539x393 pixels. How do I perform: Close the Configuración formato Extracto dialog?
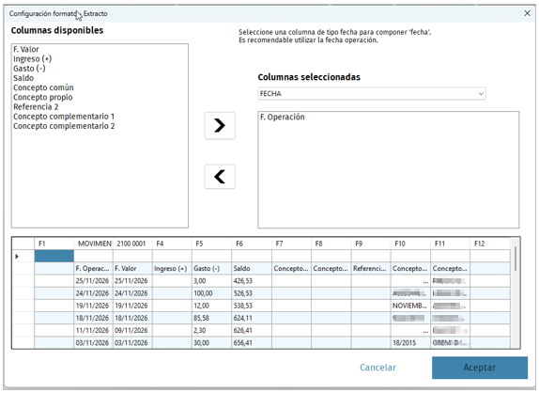pyautogui.click(x=527, y=13)
